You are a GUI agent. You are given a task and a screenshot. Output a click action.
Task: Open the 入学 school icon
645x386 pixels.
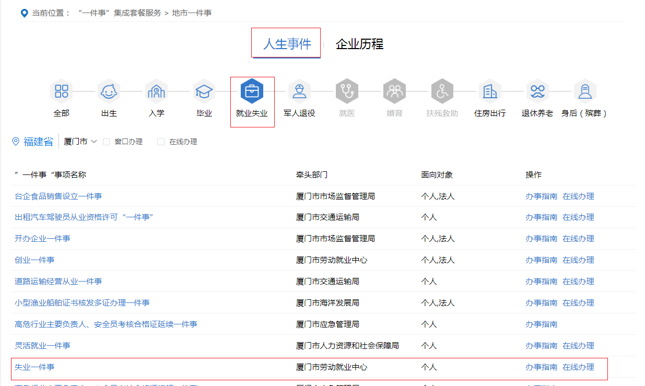coord(156,92)
